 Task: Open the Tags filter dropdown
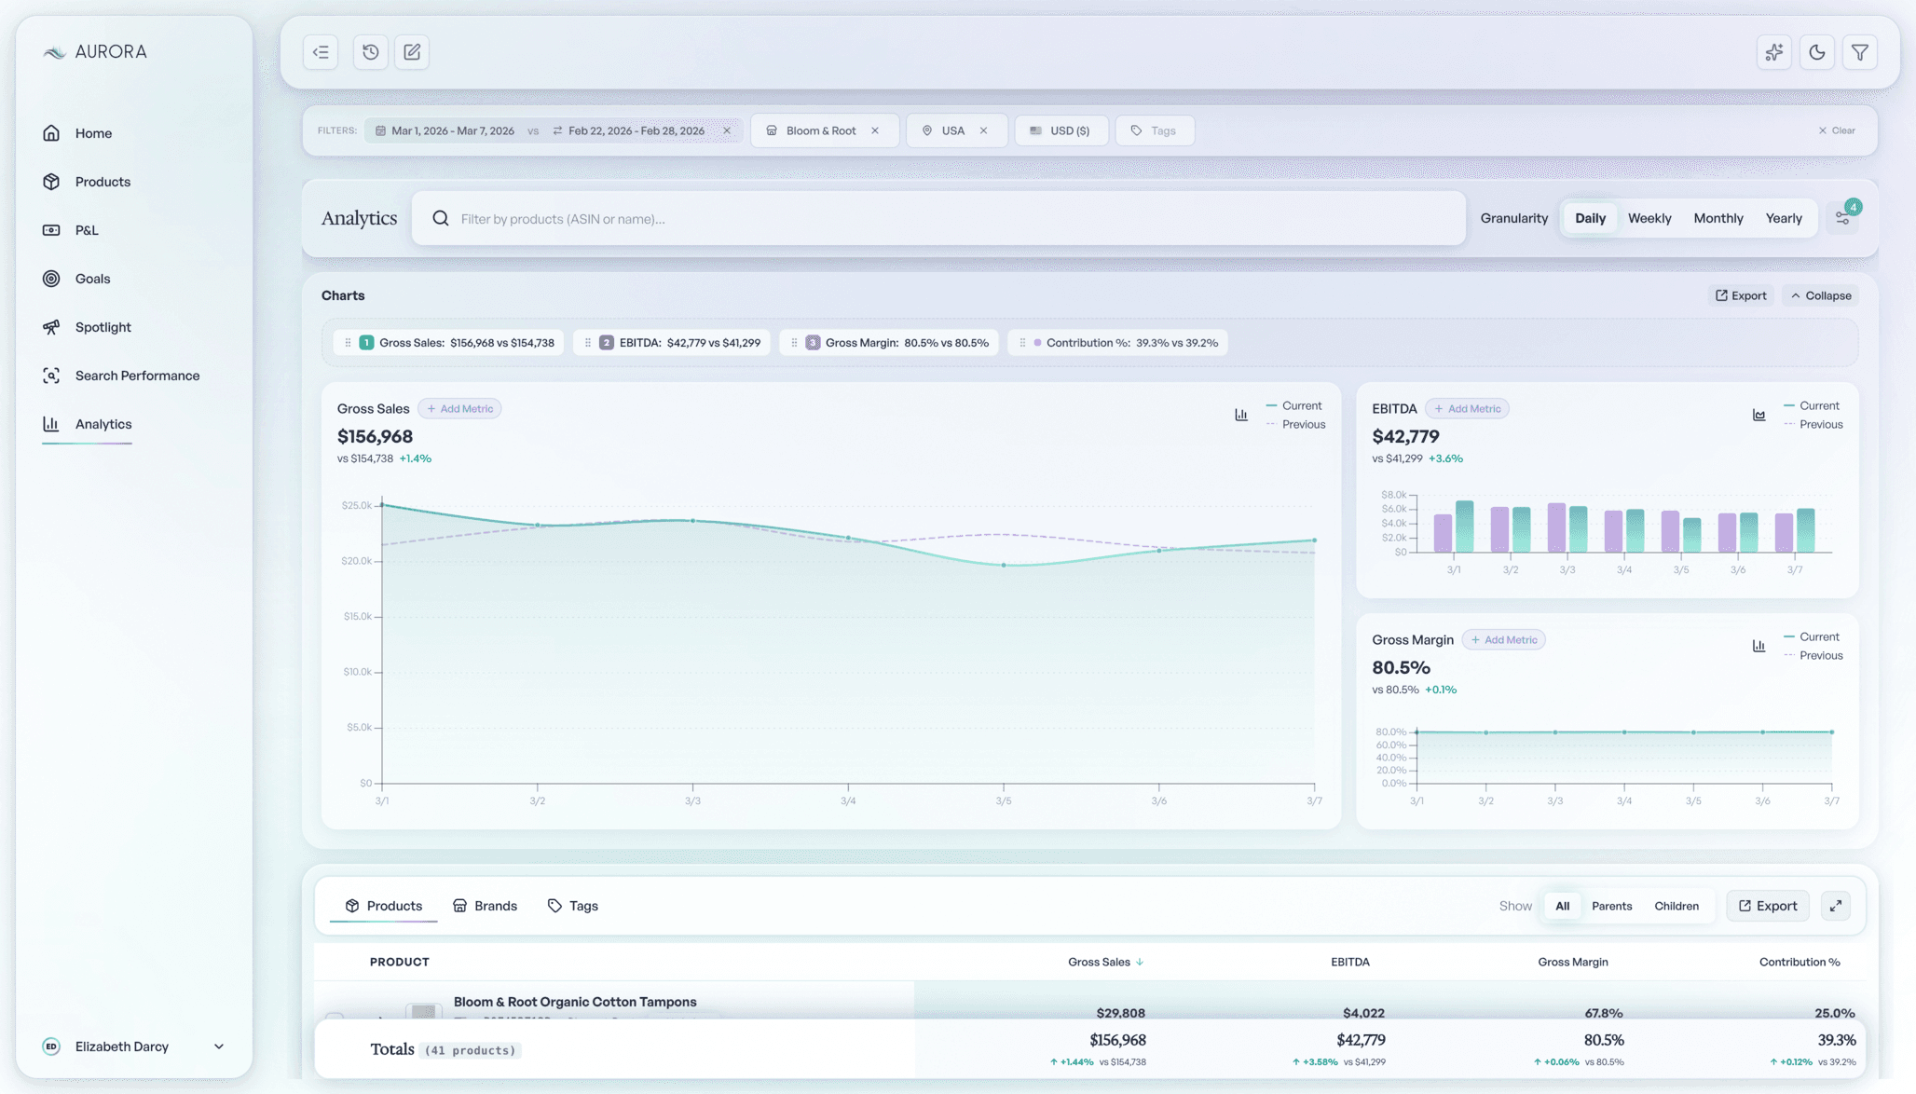click(1155, 130)
